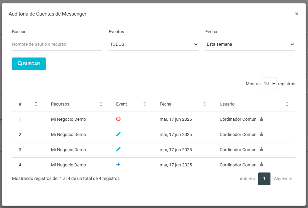
Task: Open the Mostrar registros count dropdown
Action: (x=269, y=84)
